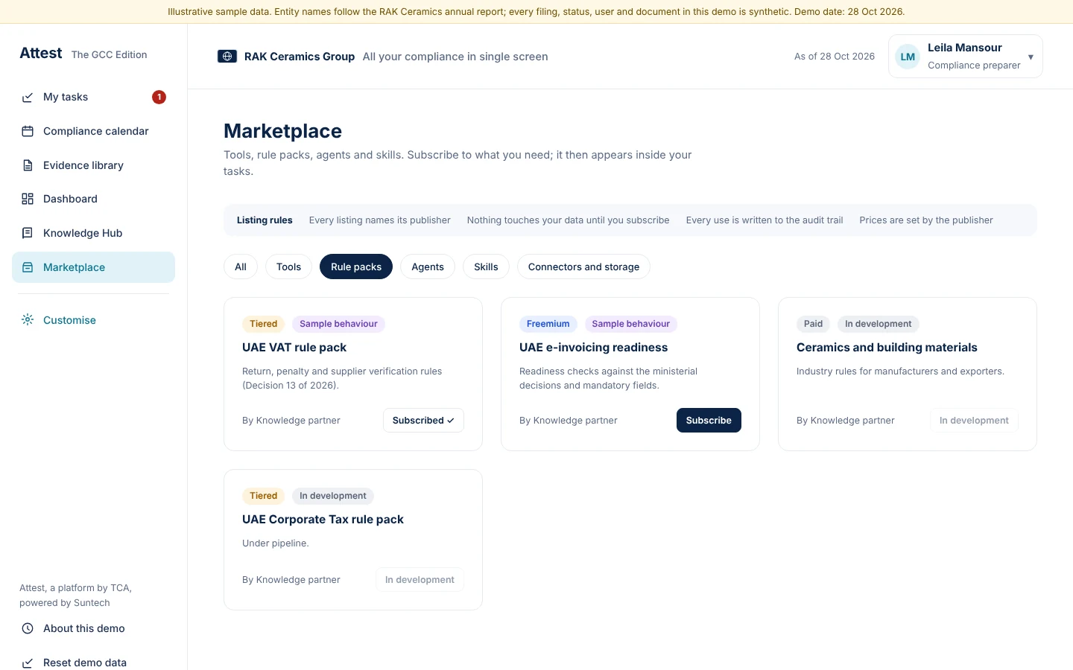Screen dimensions: 1073x670
Task: Toggle Subscribed on UAE VAT rule pack
Action: coord(423,421)
